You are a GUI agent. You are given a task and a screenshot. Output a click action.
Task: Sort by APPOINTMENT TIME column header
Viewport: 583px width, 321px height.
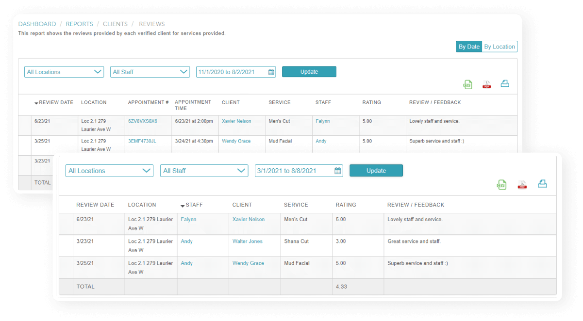click(x=193, y=105)
